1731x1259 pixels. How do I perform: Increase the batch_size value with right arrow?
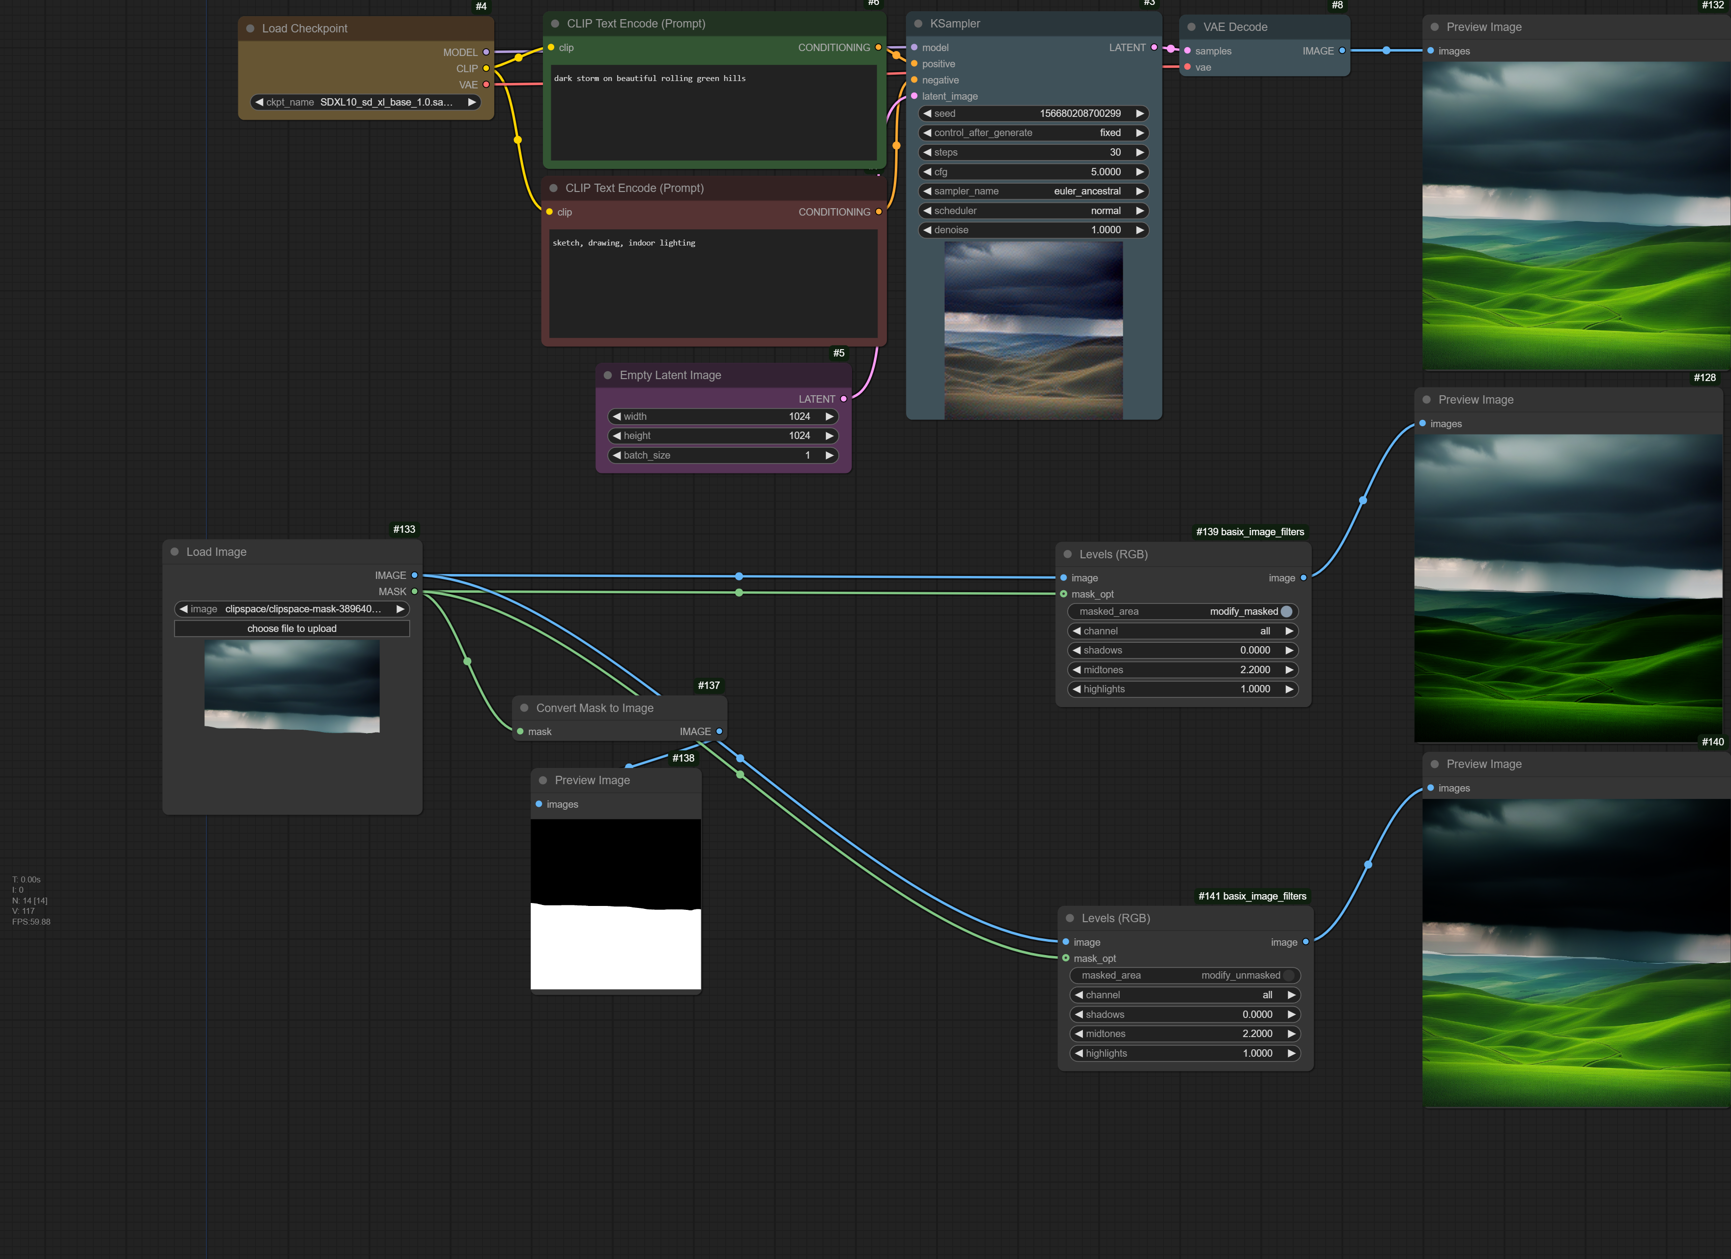pos(829,455)
